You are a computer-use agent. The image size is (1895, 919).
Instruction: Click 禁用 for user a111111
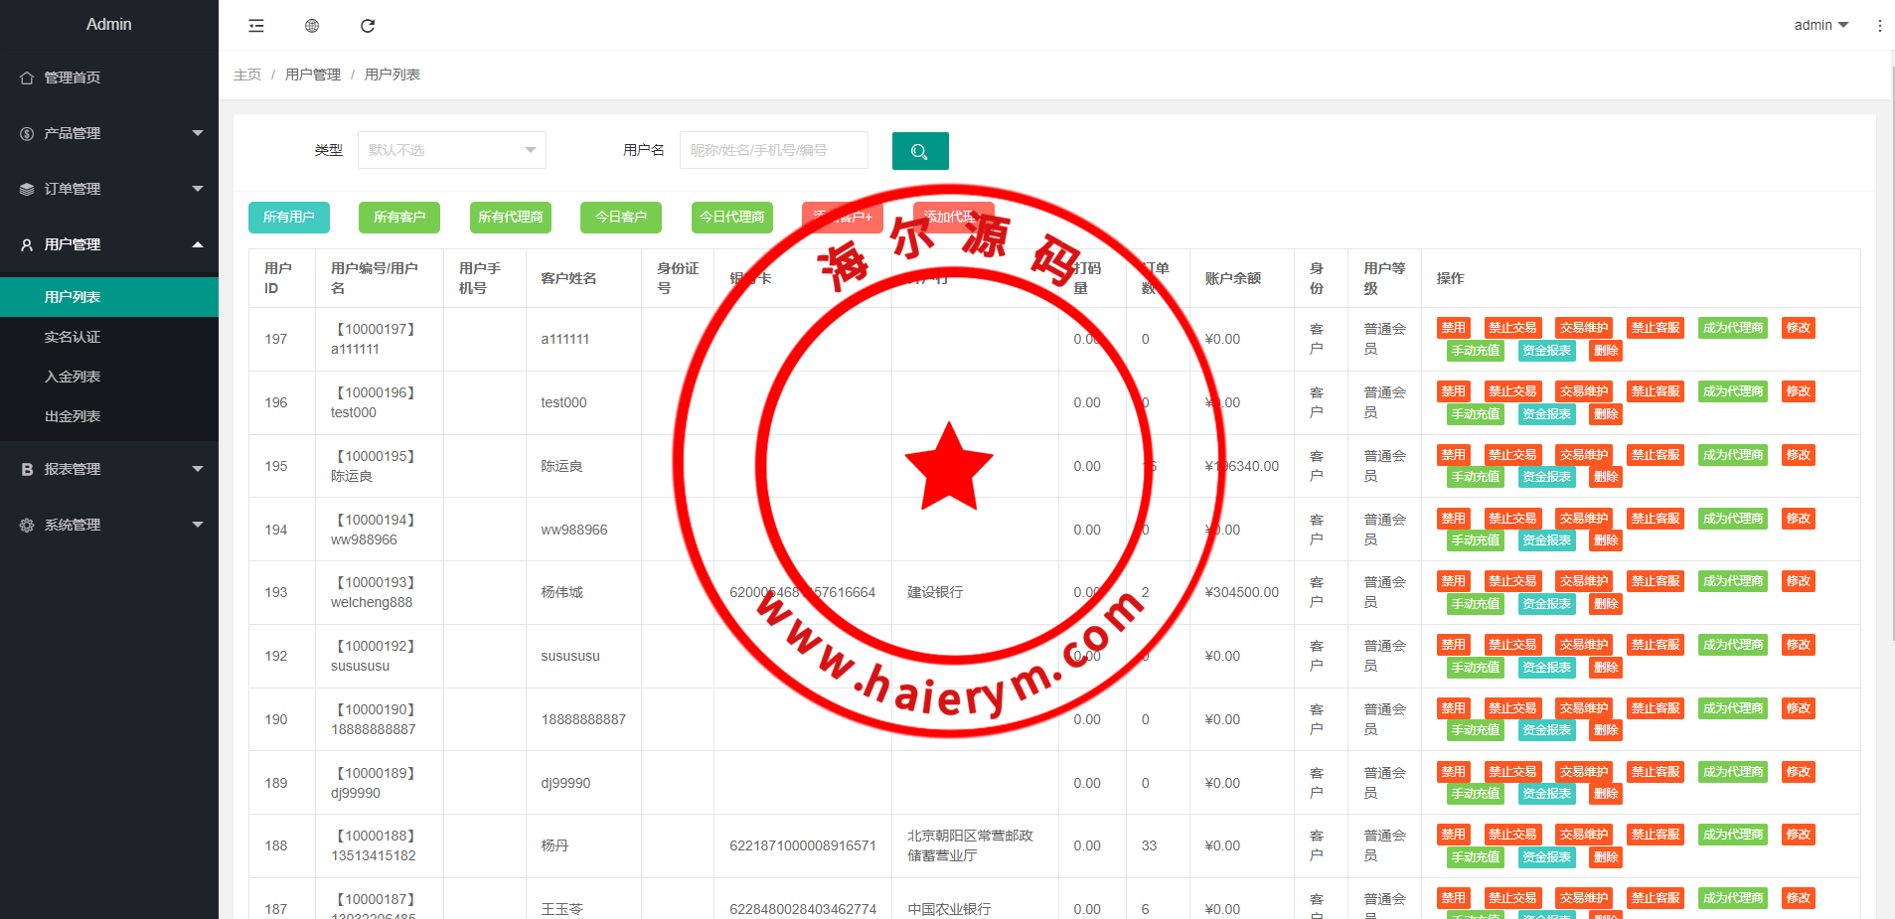coord(1453,328)
